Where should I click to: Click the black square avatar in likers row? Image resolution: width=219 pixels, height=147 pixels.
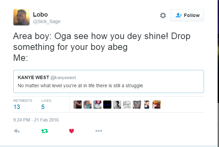[107, 104]
